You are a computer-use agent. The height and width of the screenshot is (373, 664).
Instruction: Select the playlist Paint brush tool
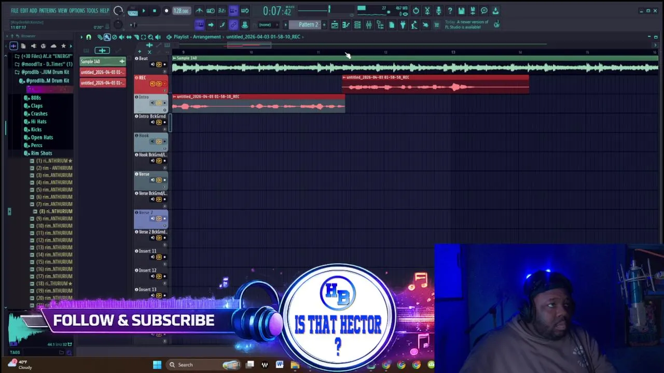pyautogui.click(x=107, y=37)
